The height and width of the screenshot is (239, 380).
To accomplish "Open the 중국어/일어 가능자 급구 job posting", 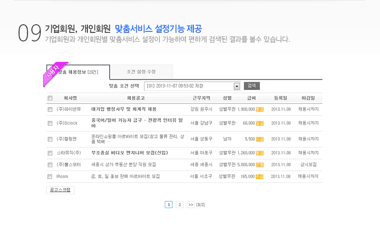I will (x=137, y=123).
